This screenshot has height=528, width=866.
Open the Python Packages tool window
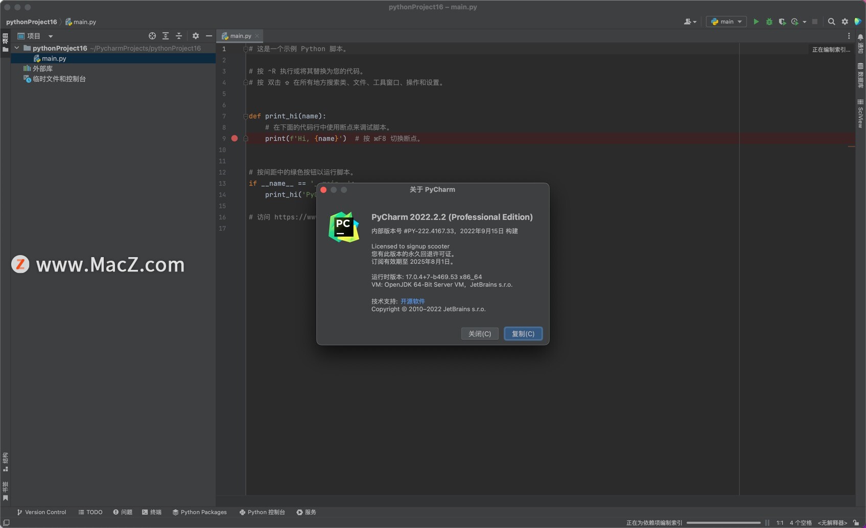(x=200, y=512)
